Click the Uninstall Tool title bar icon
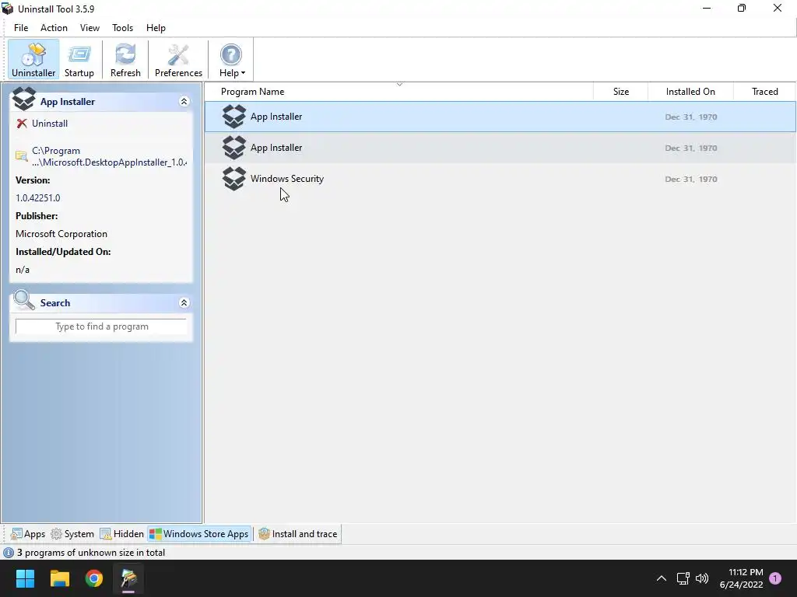Image resolution: width=797 pixels, height=597 pixels. coord(7,9)
